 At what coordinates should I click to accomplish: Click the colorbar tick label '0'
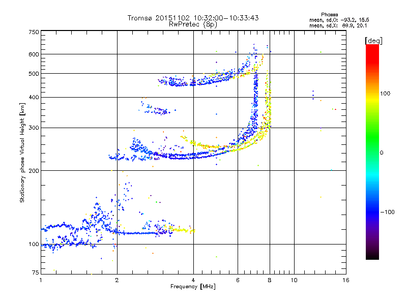(382, 153)
